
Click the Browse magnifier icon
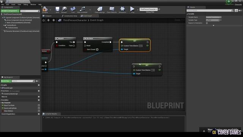[x=64, y=9]
